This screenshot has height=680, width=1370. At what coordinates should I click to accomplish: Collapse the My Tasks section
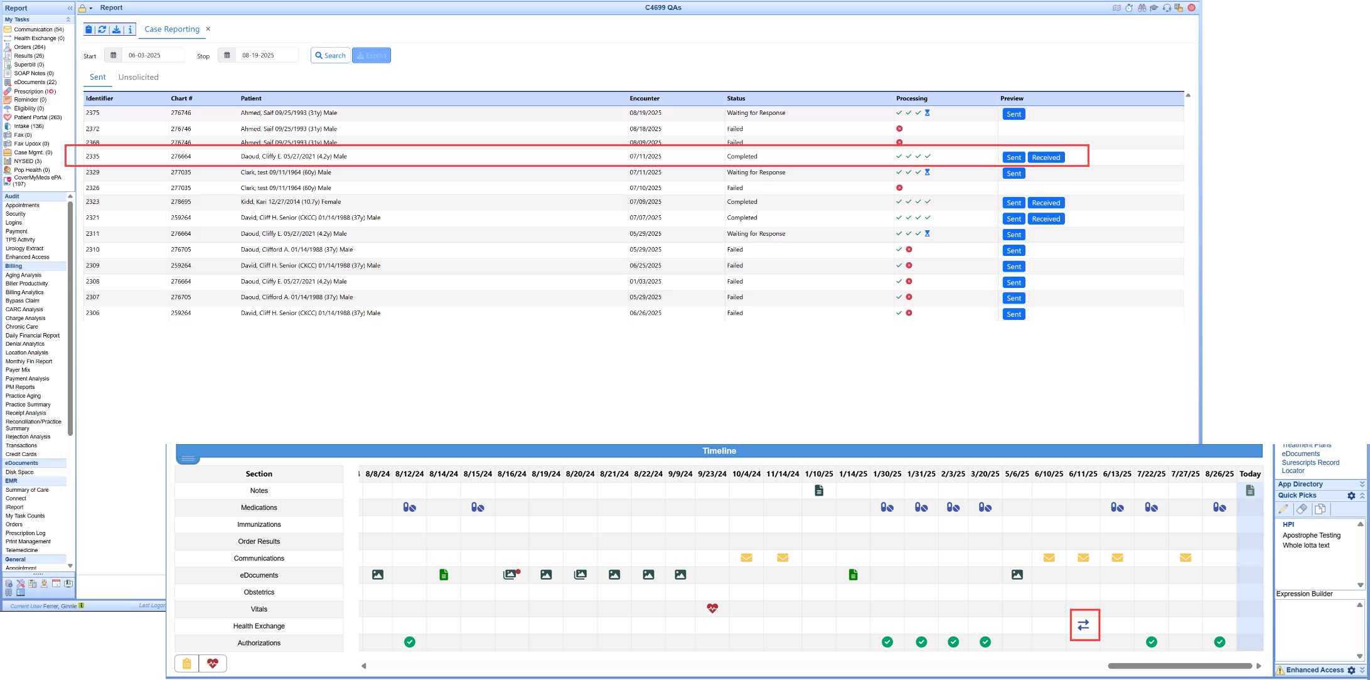click(x=68, y=19)
